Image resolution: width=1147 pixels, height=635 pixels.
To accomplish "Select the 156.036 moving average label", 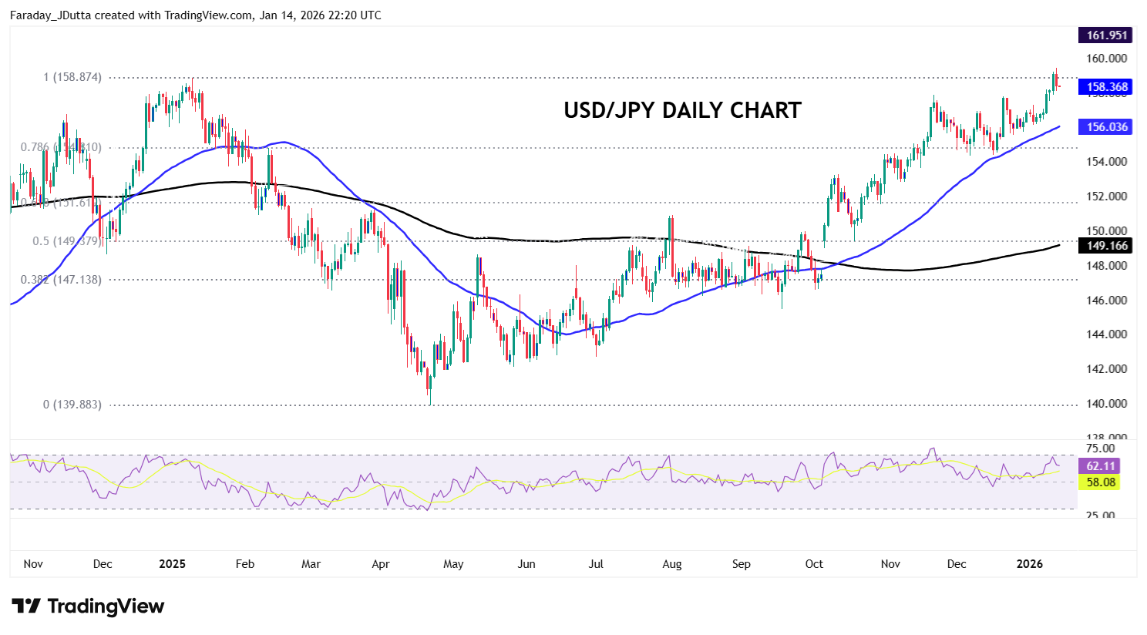I will pyautogui.click(x=1106, y=127).
